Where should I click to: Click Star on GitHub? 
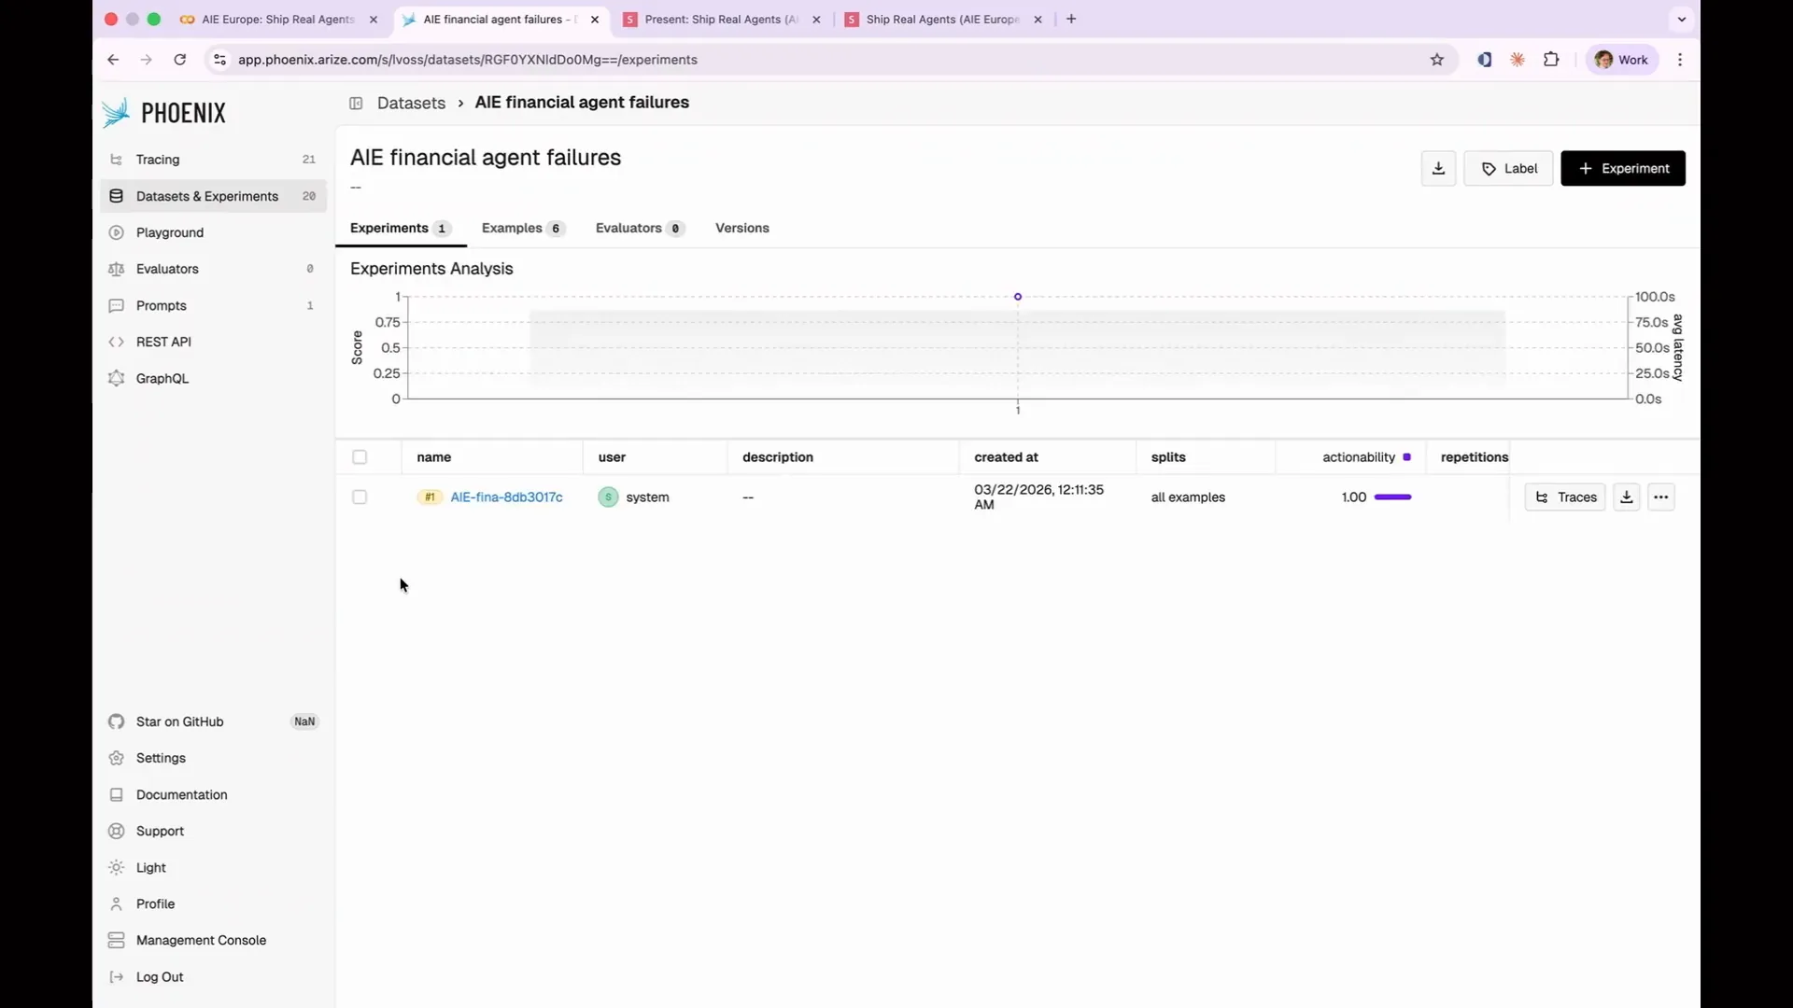[x=213, y=721]
